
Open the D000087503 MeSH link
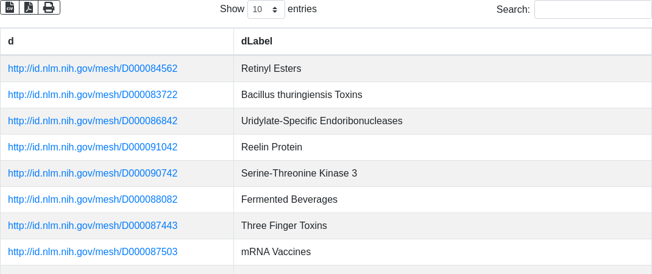(93, 252)
